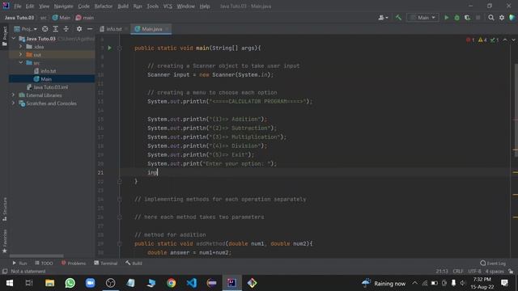Open Google Chrome from the taskbar
The height and width of the screenshot is (291, 518).
(171, 283)
